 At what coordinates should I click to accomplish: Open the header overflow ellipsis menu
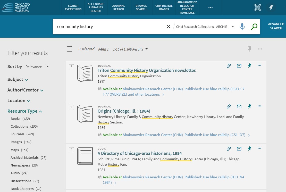click(211, 8)
